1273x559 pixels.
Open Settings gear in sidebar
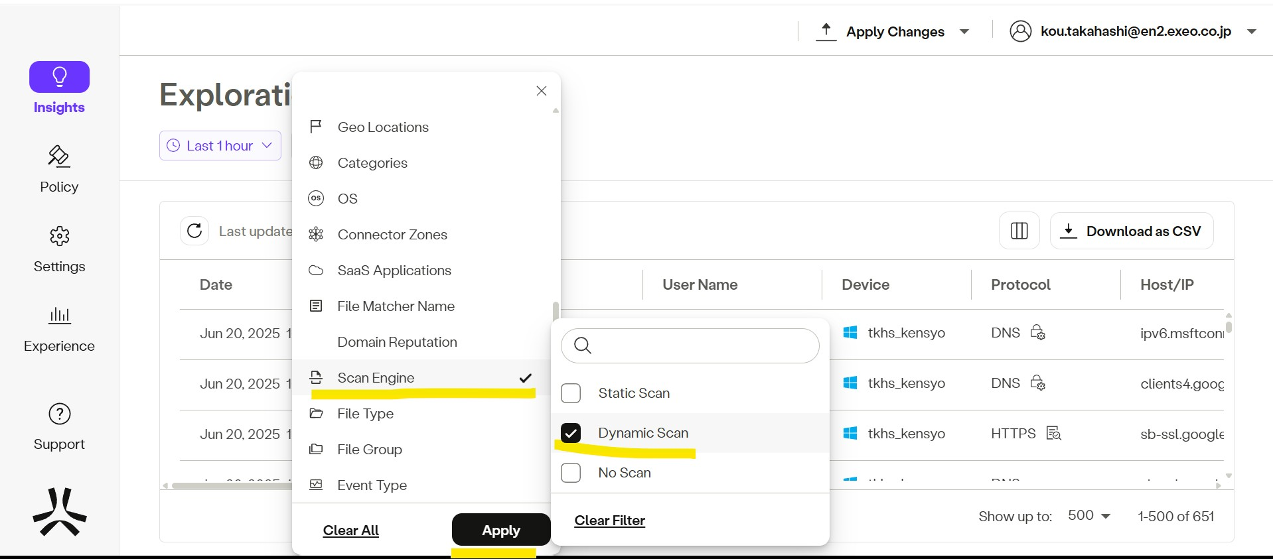59,236
